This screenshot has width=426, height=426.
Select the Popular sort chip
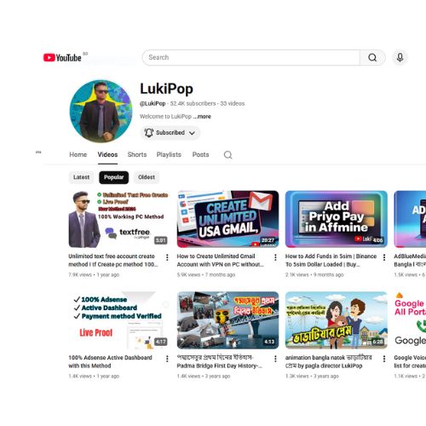[x=113, y=177]
